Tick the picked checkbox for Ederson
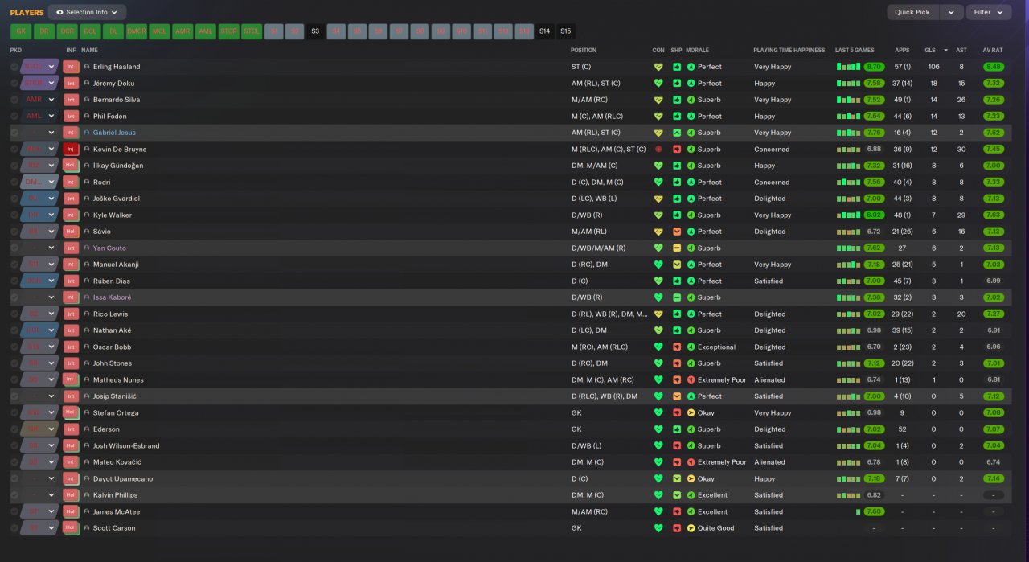Screen dimensions: 1029x562 click(x=14, y=429)
